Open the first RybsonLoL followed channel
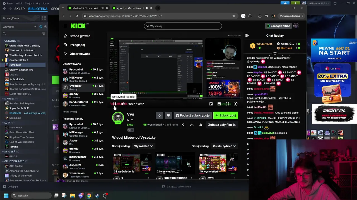The height and width of the screenshot is (200, 357). [x=83, y=71]
